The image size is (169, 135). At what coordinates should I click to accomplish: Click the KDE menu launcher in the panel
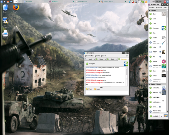point(2,2)
